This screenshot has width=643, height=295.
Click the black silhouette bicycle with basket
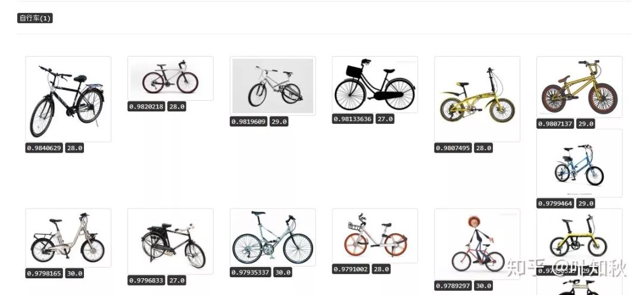[374, 84]
